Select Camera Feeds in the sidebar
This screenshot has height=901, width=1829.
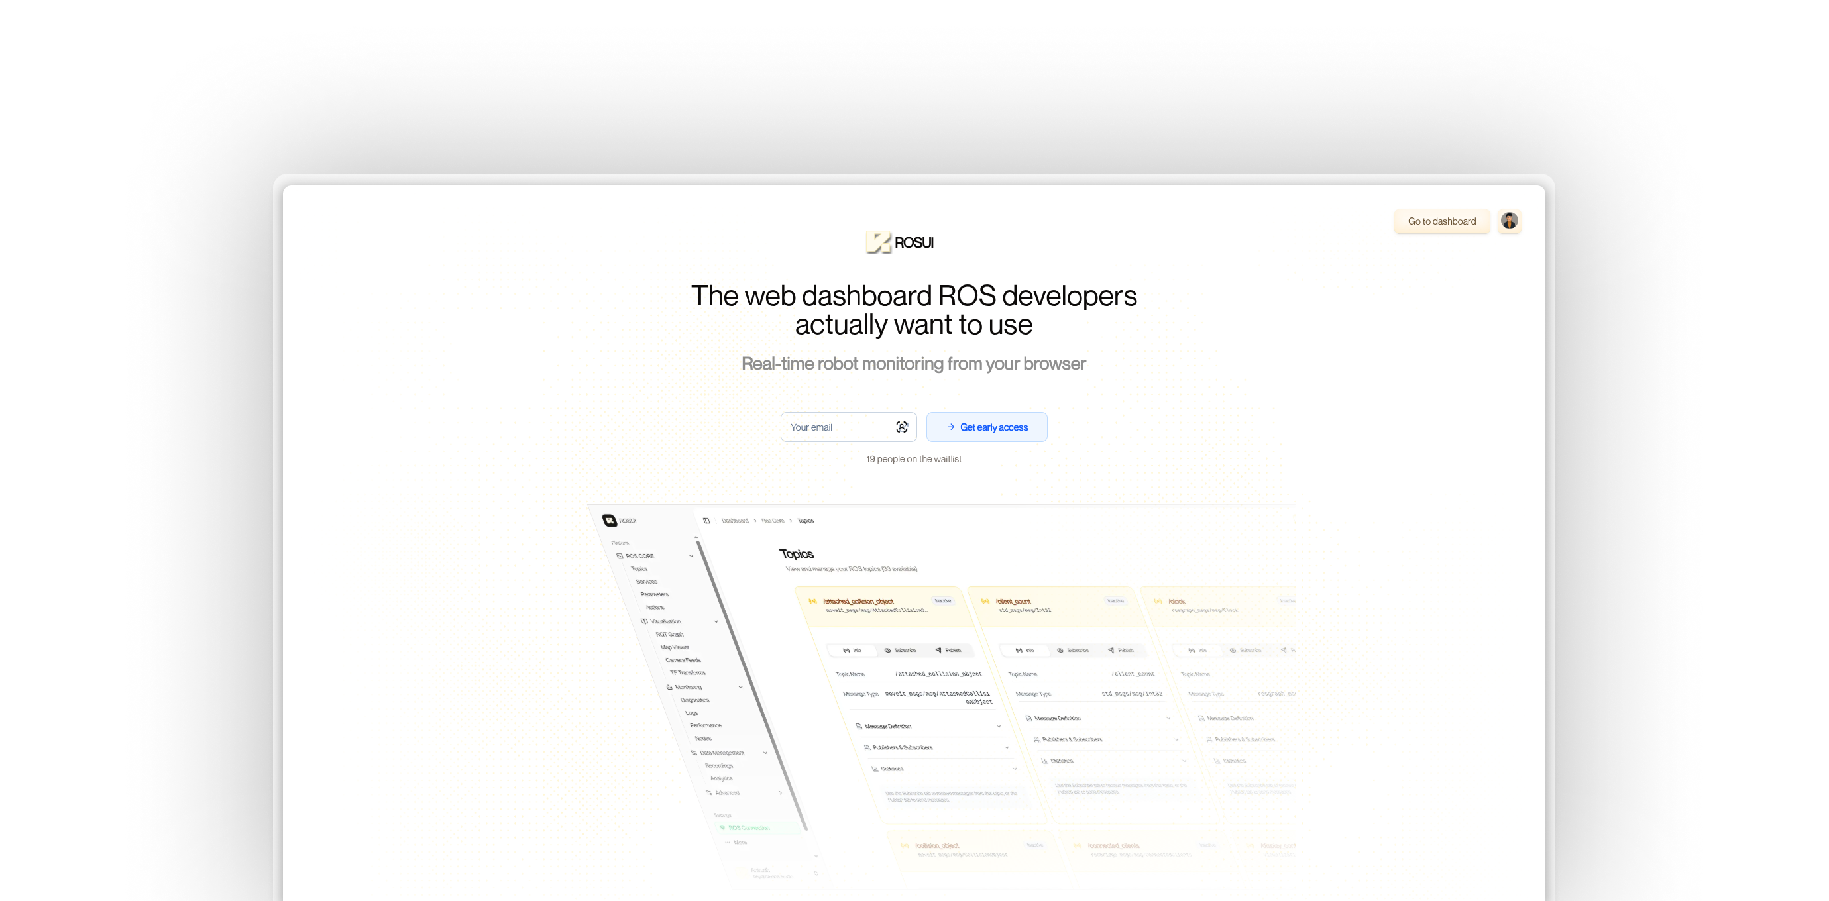pos(683,660)
